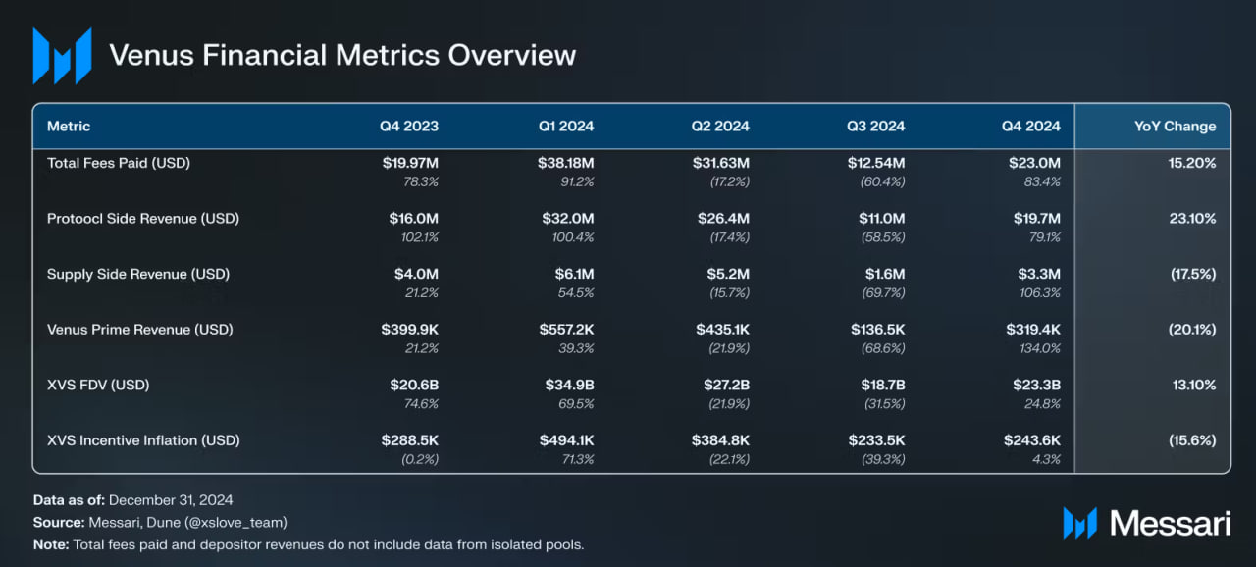Click the "$5.2M" value
1256x567 pixels.
728,274
